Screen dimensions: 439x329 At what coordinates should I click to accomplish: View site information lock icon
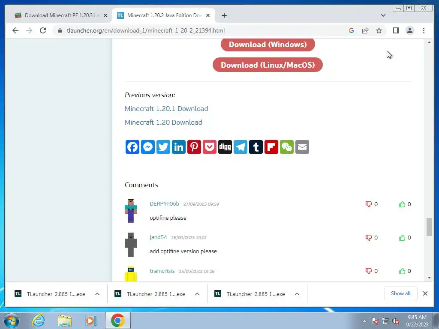(x=60, y=30)
